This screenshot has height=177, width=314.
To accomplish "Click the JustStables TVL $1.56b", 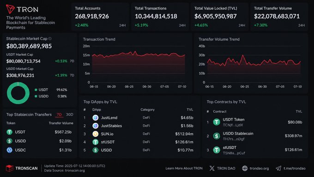I will click(x=187, y=126).
